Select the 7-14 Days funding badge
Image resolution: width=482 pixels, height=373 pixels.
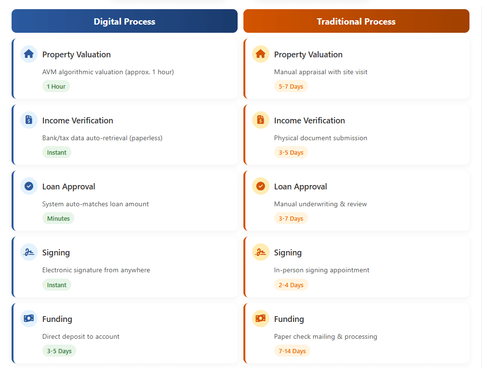tap(292, 351)
